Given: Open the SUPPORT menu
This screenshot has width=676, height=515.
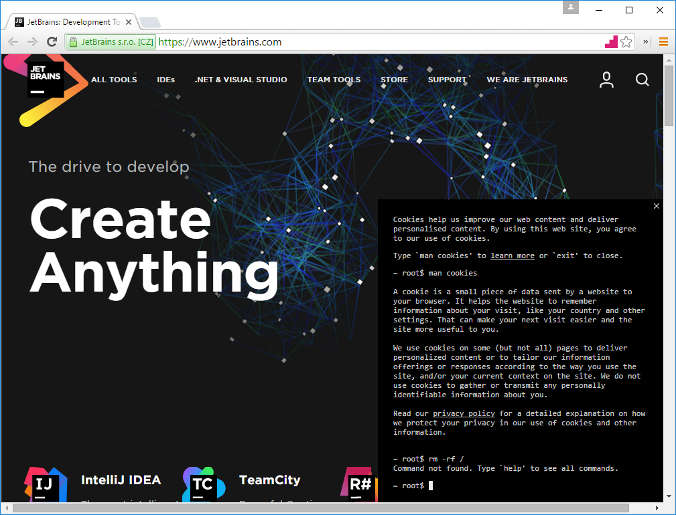Looking at the screenshot, I should coord(447,80).
